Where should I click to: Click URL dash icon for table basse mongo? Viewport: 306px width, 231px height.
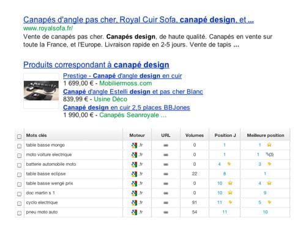point(166,145)
